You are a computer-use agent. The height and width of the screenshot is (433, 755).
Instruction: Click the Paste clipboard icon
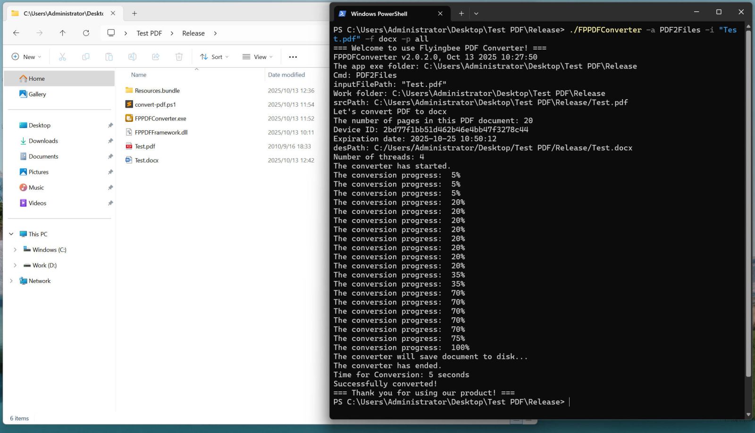[109, 57]
